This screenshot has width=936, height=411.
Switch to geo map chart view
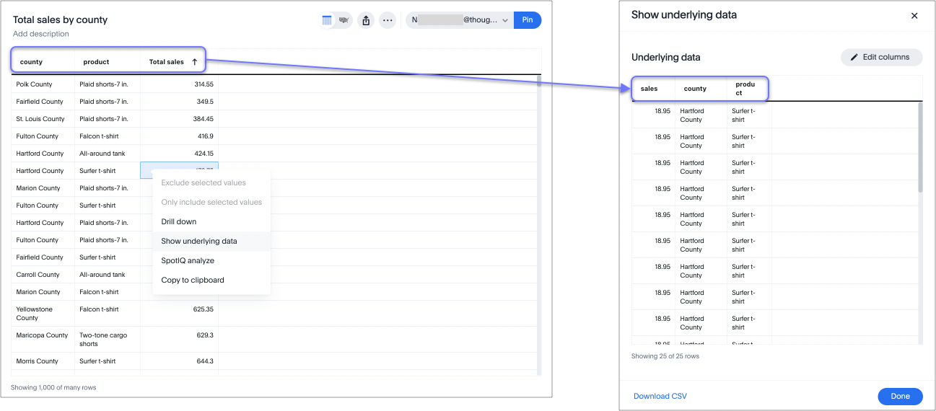(344, 20)
